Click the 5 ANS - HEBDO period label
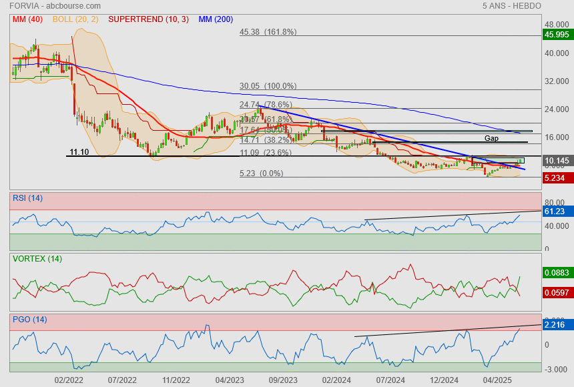This screenshot has width=574, height=387. 511,6
